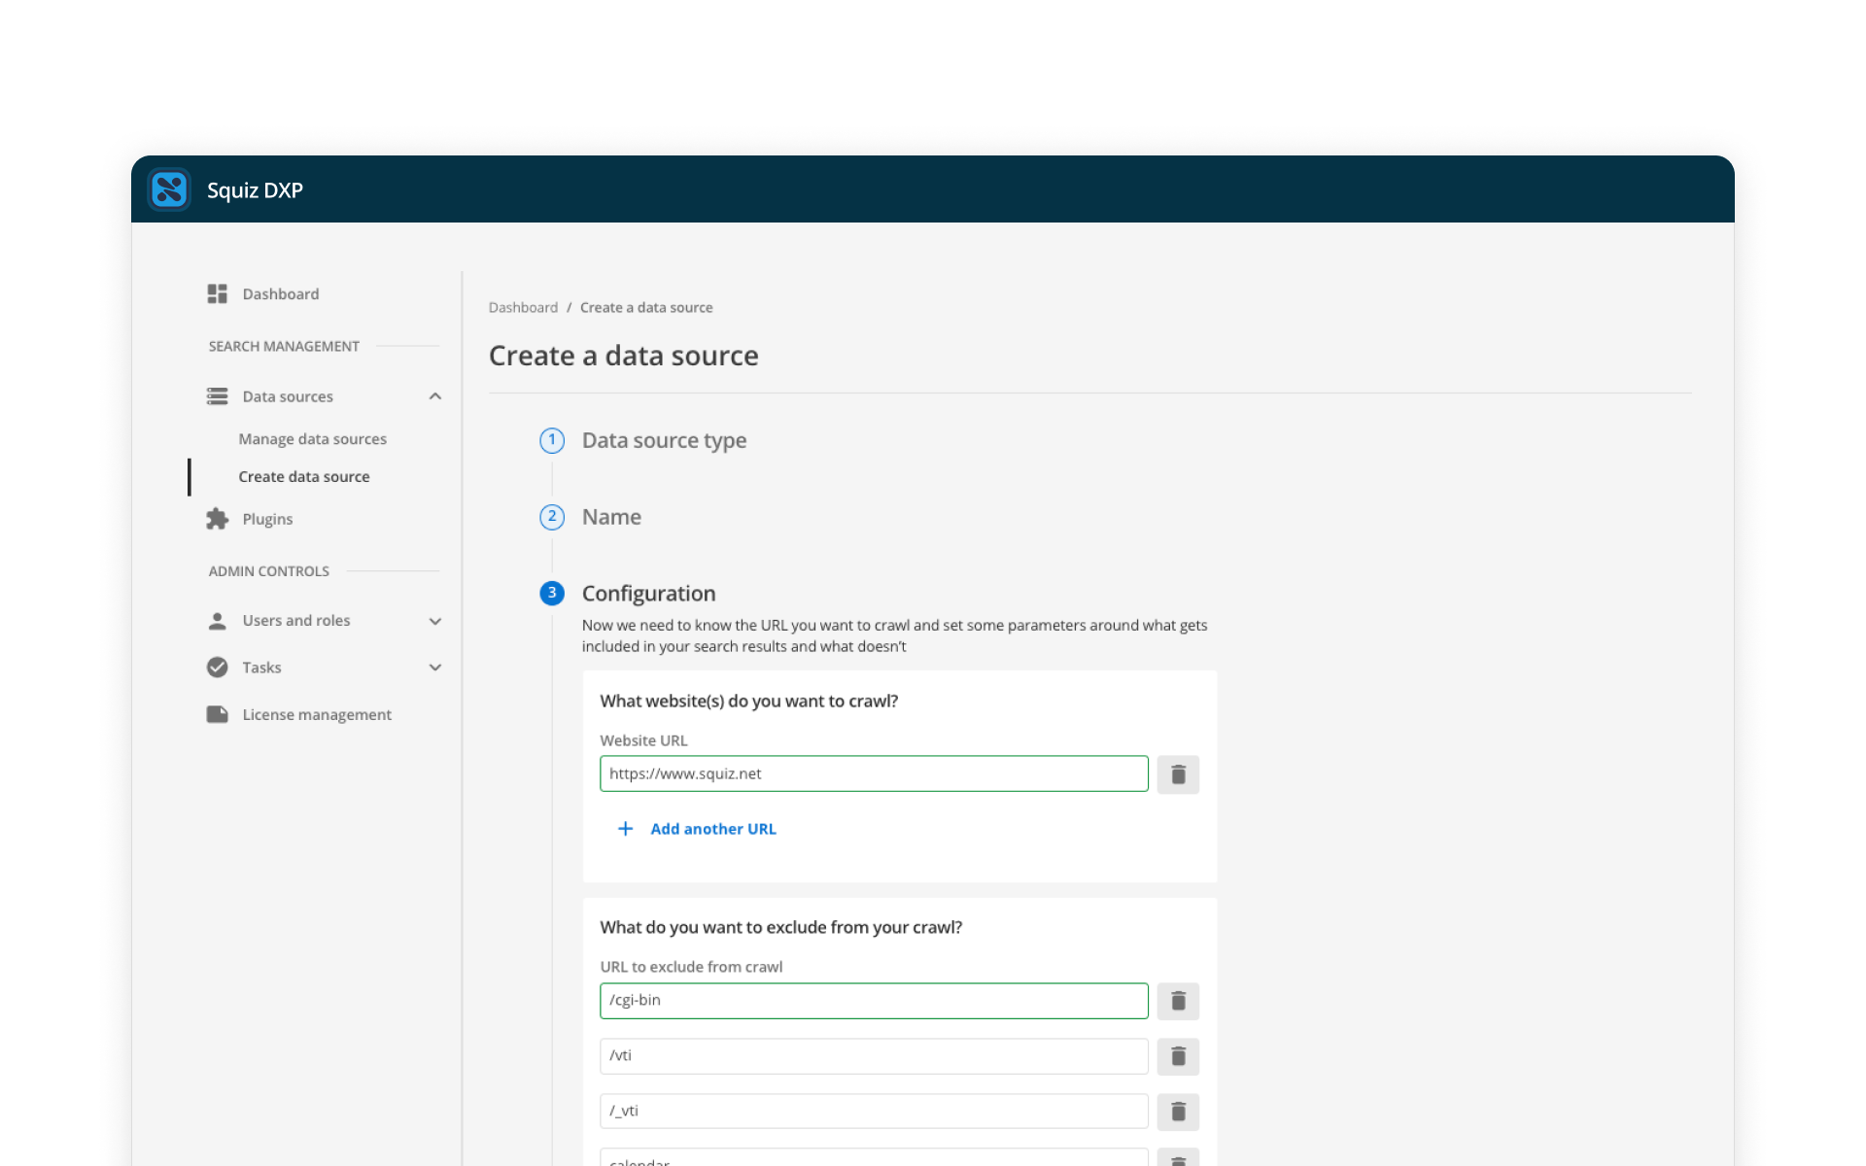Click the 'Website URL' field label
Screen dimensions: 1866x1166
click(643, 740)
